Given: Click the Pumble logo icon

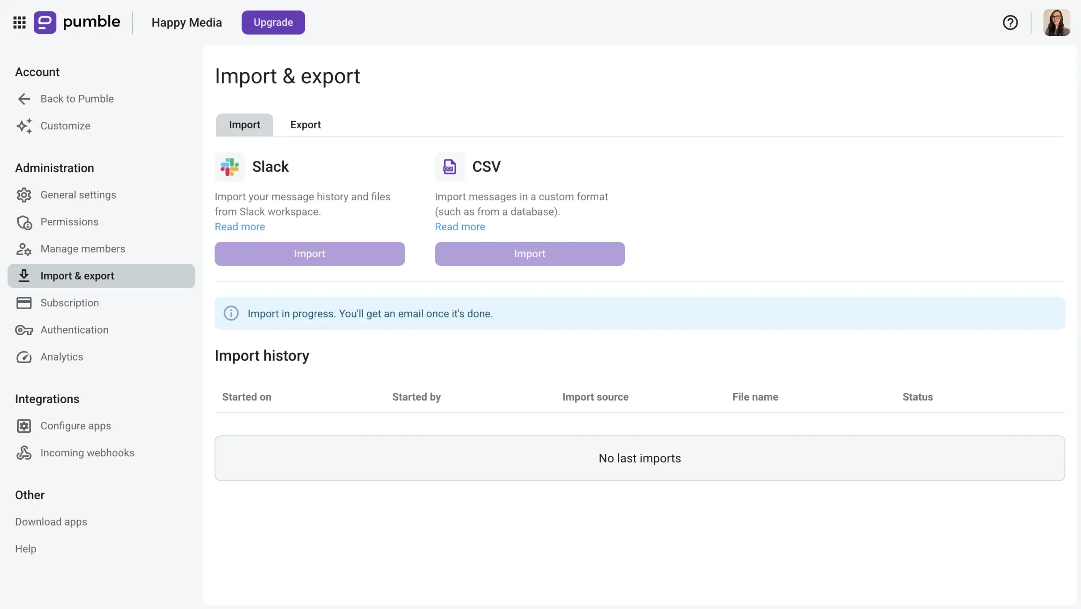Looking at the screenshot, I should pos(45,22).
